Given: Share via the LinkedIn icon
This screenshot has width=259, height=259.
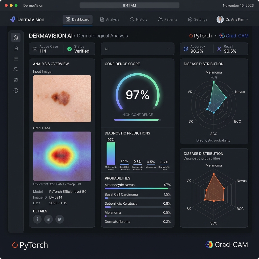Looking at the screenshot, I should (x=48, y=219).
